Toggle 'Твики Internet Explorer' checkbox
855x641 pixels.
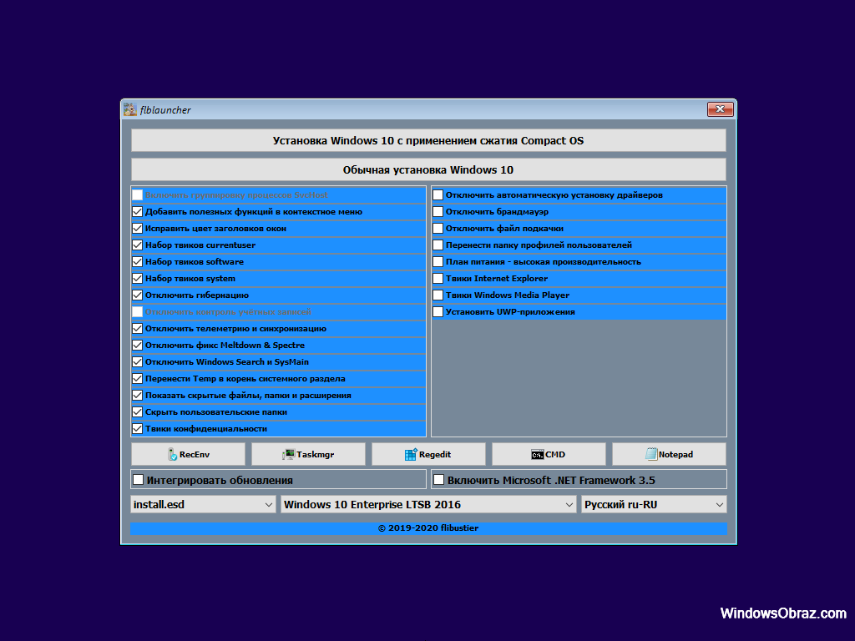[438, 279]
